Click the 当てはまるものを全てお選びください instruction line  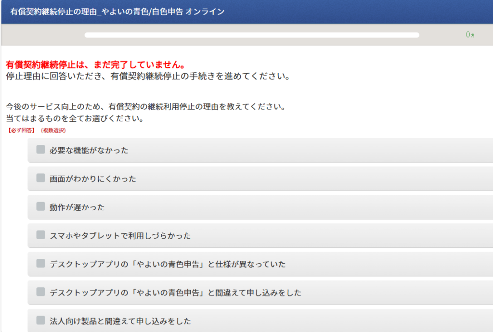click(75, 118)
